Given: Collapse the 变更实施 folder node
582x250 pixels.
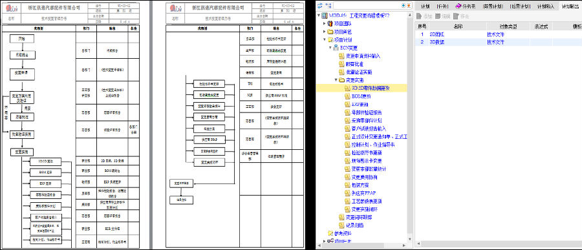Looking at the screenshot, I should 336,79.
